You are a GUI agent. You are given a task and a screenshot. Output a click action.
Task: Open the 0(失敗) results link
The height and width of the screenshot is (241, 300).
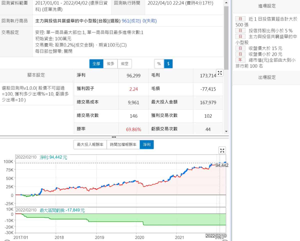pos(149,21)
